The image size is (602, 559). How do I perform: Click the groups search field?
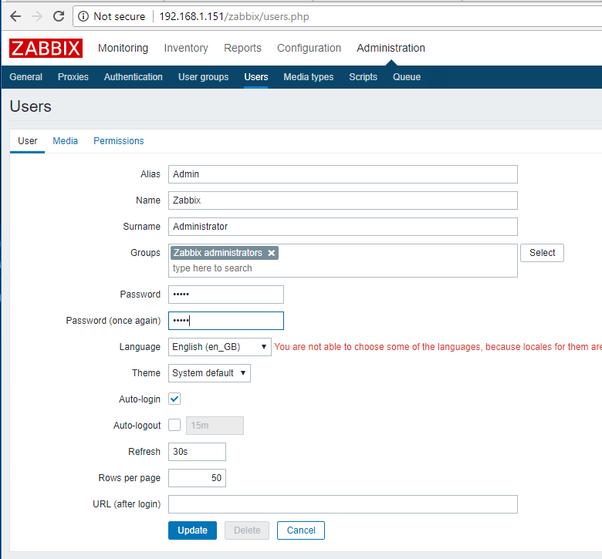click(343, 268)
